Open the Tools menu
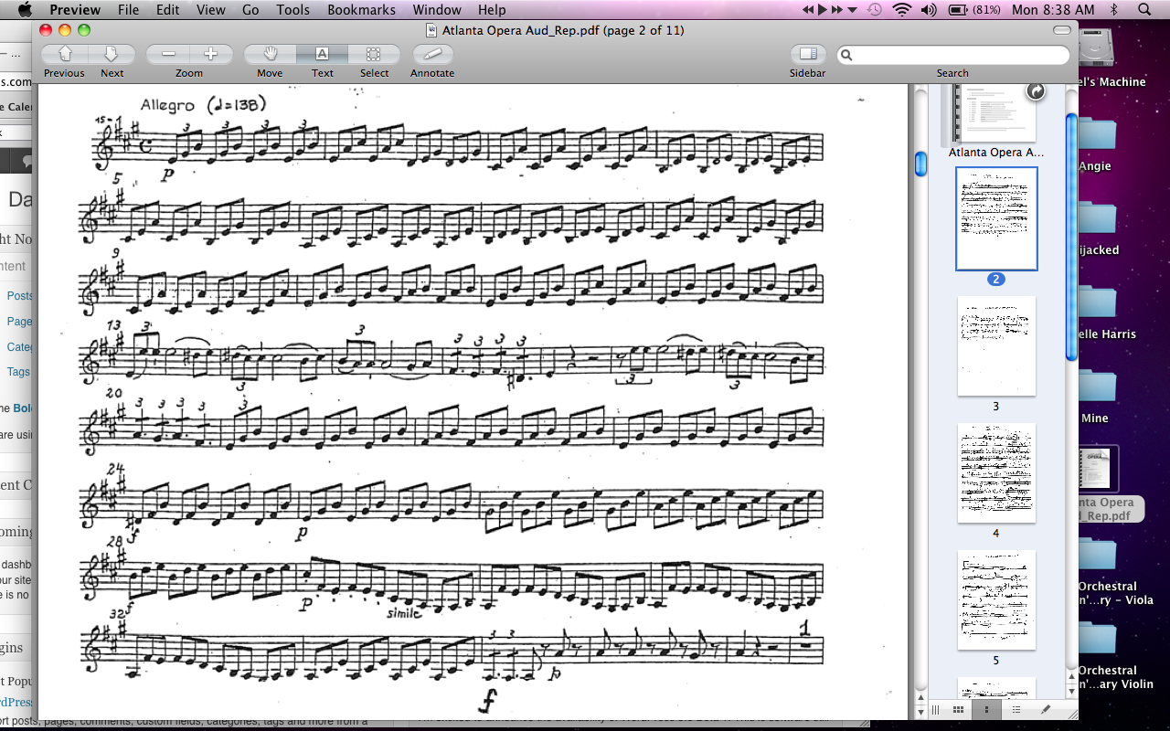Image resolution: width=1170 pixels, height=731 pixels. pyautogui.click(x=292, y=10)
